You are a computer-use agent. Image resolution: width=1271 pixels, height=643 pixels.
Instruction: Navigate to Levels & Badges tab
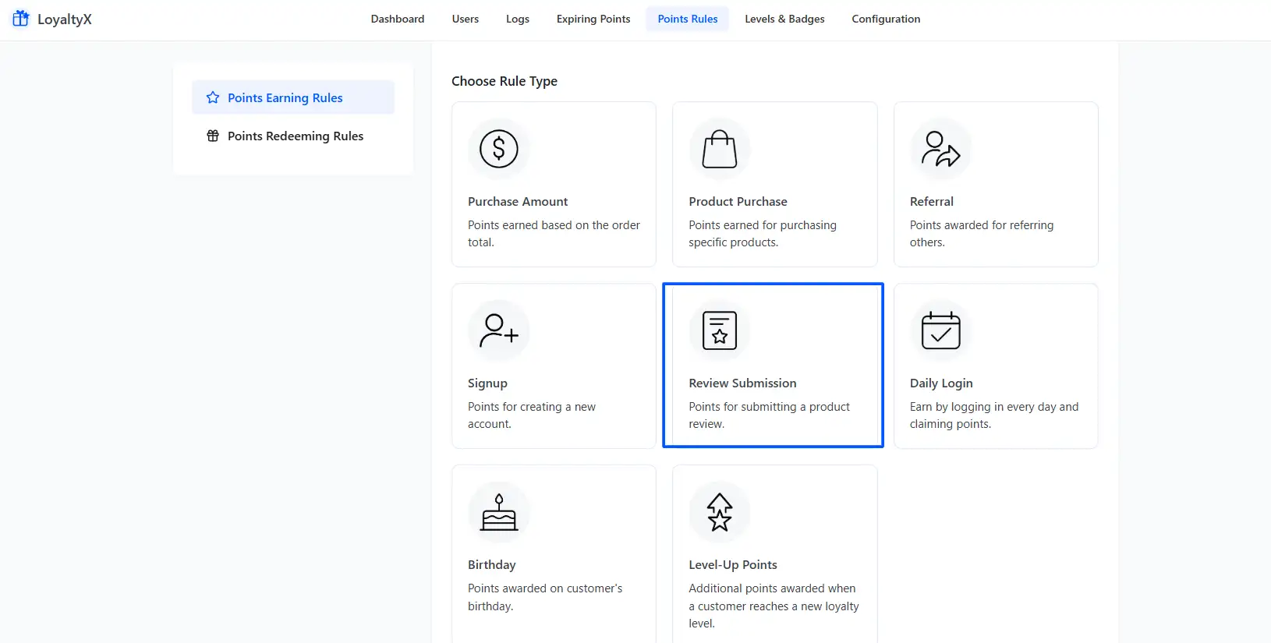tap(784, 19)
